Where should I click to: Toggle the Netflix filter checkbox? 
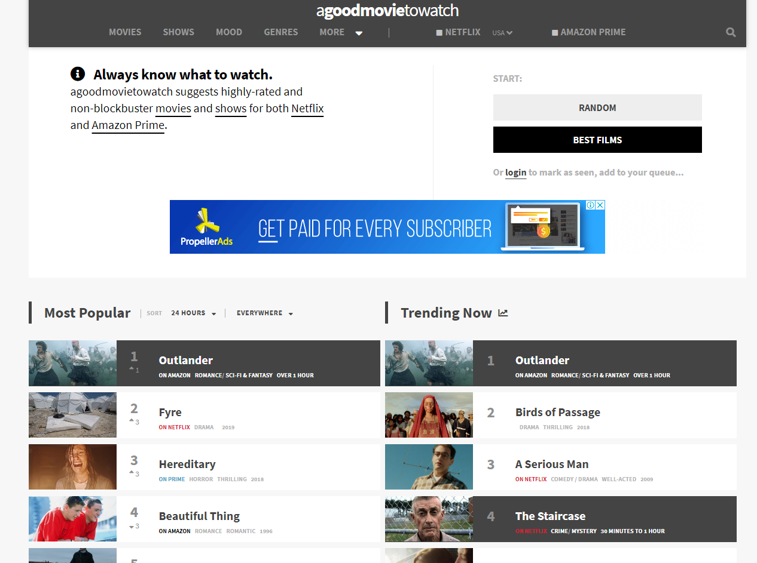pyautogui.click(x=439, y=33)
